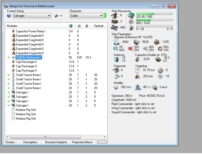Toggle checkmark of the first Salvager I
Screen dimensions: 202x154
click(8, 92)
